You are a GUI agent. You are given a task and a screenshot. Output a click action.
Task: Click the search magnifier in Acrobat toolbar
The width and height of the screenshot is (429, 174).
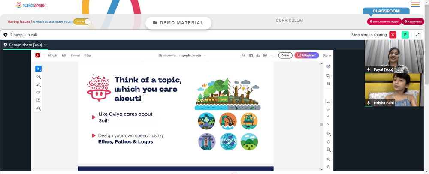point(244,55)
